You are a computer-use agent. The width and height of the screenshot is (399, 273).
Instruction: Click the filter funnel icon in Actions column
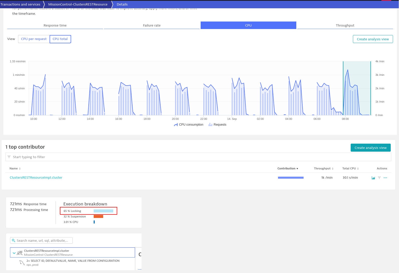tap(379, 178)
